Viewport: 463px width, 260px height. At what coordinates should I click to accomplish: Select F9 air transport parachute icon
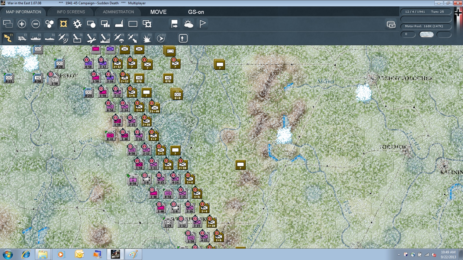pyautogui.click(x=119, y=38)
